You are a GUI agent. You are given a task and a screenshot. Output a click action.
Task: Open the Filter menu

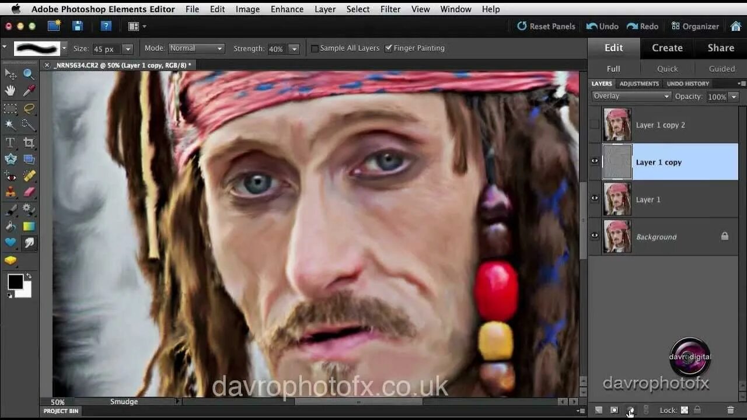pyautogui.click(x=390, y=9)
